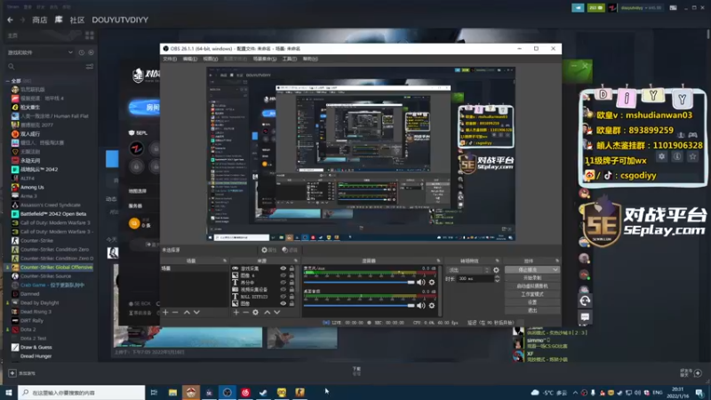Add a new source in OBS sources panel

point(236,313)
